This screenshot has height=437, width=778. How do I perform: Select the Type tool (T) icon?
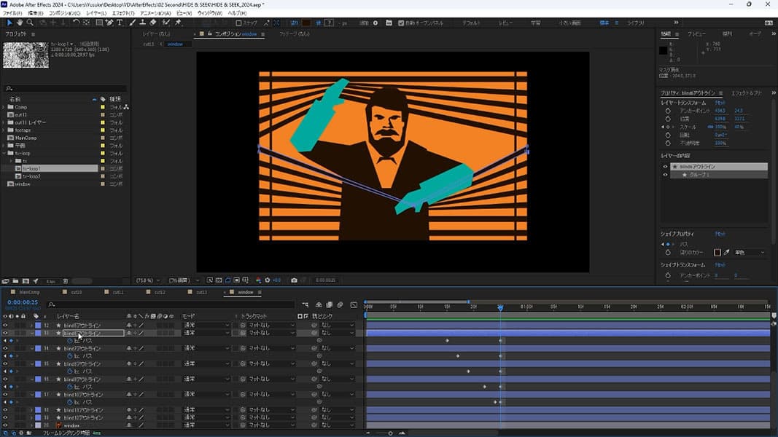coord(120,23)
